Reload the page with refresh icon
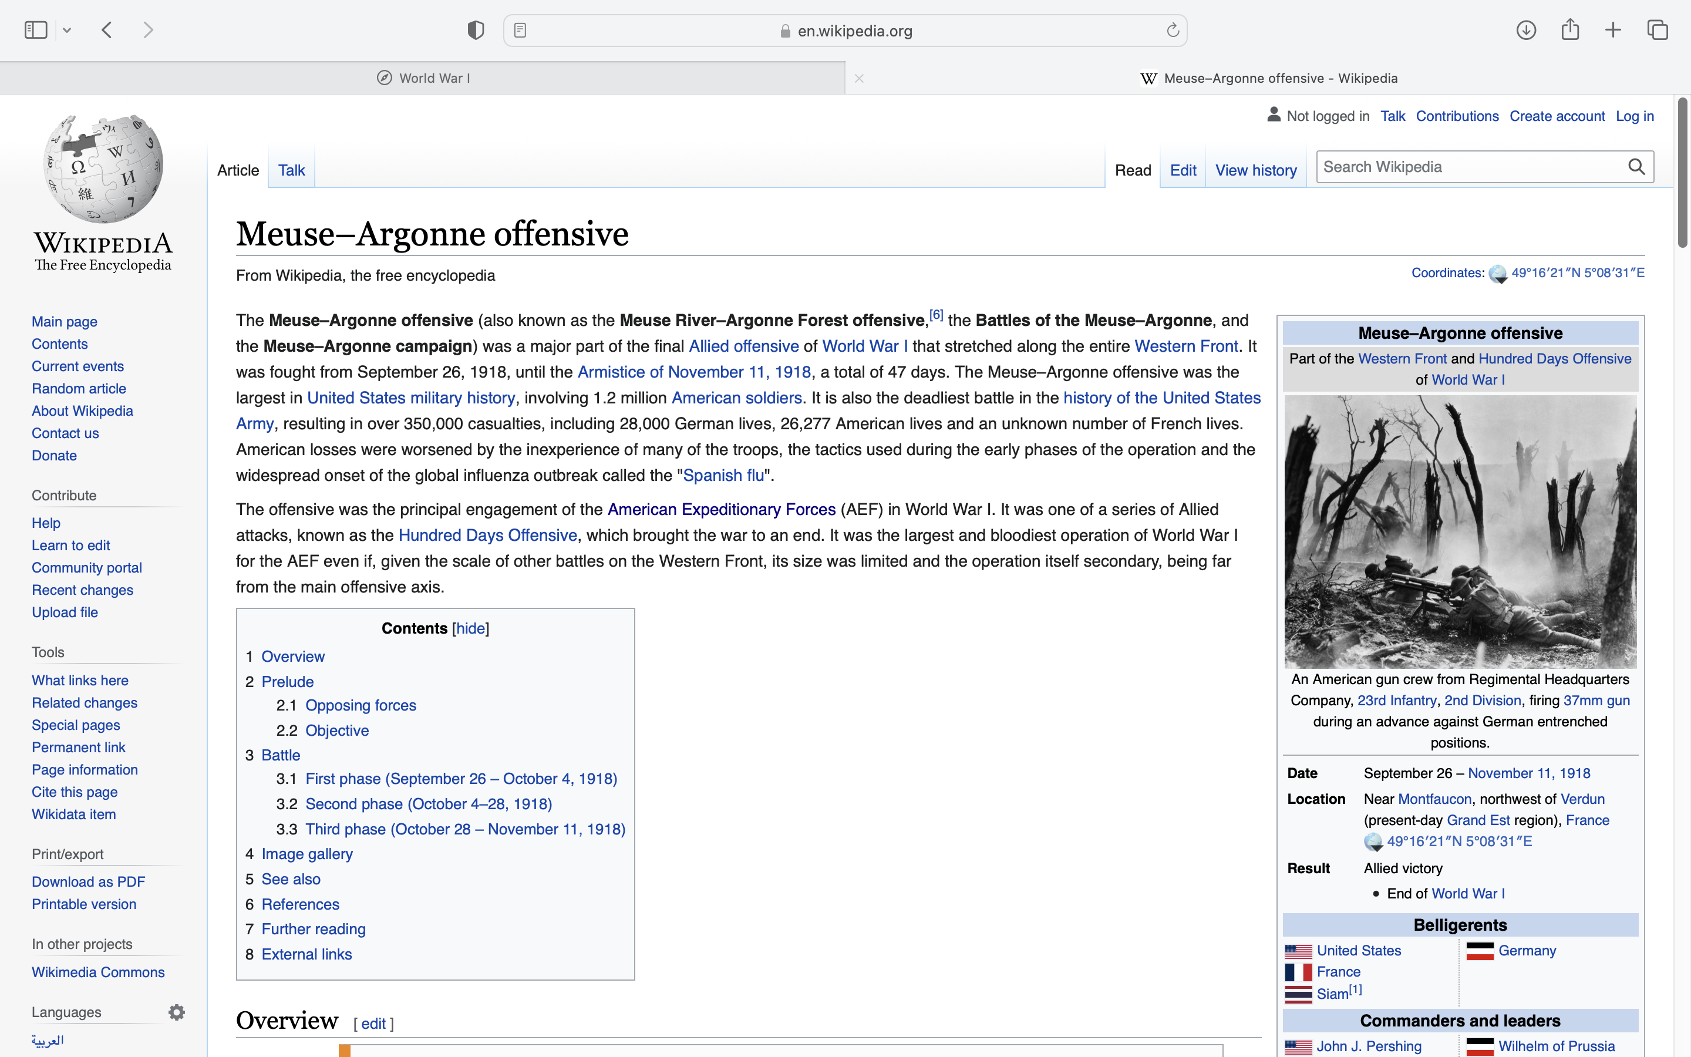This screenshot has width=1691, height=1057. pos(1173,30)
